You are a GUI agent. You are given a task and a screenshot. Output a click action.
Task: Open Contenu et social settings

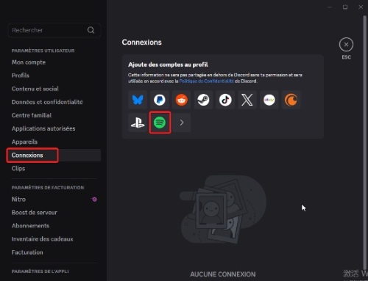35,89
